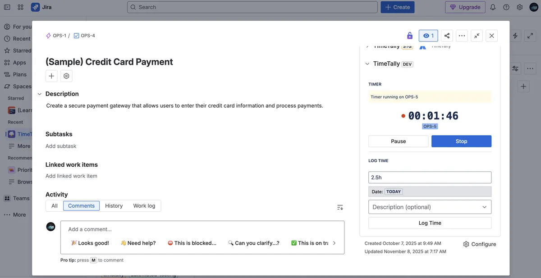Click the expand arrows icon behind dialog
The width and height of the screenshot is (541, 278).
(x=530, y=36)
